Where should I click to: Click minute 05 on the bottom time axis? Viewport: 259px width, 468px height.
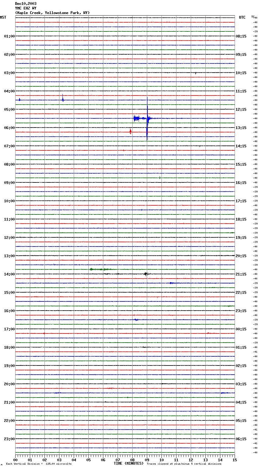[88, 460]
